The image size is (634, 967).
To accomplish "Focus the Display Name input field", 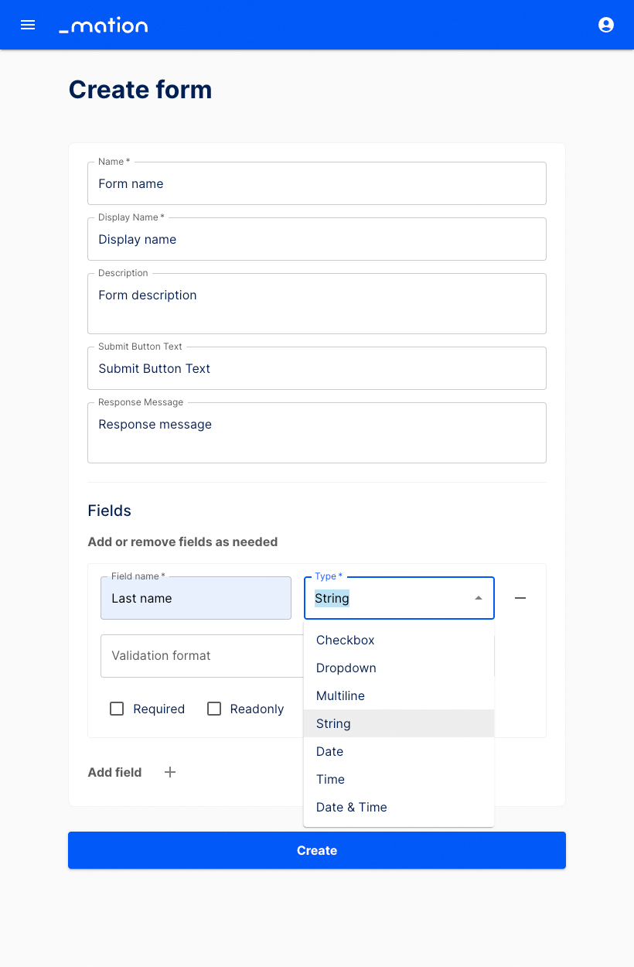I will click(x=317, y=239).
